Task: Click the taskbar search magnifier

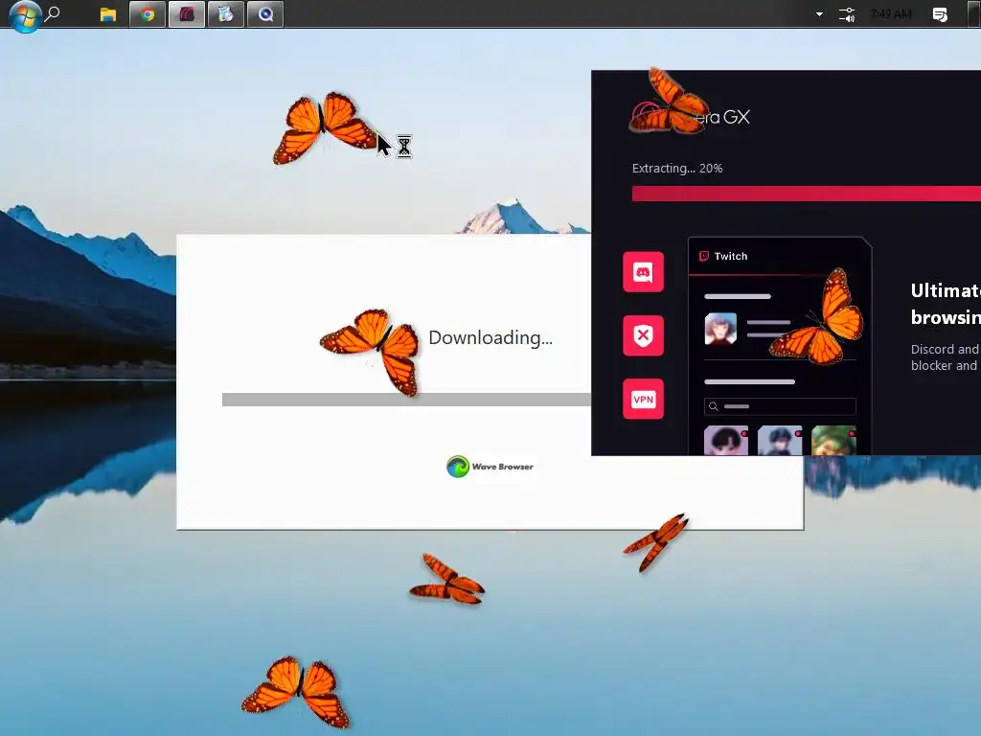Action: [x=54, y=13]
